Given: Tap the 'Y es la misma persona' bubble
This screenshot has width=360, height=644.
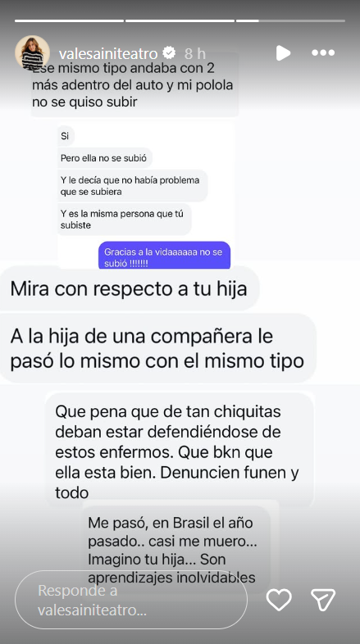Looking at the screenshot, I should tap(124, 220).
